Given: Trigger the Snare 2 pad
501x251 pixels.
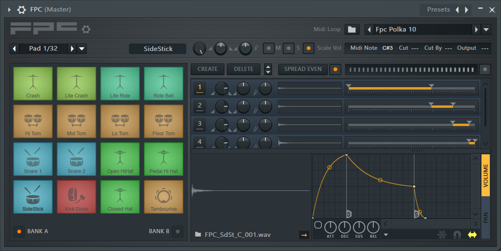Looking at the screenshot, I should pos(76,159).
